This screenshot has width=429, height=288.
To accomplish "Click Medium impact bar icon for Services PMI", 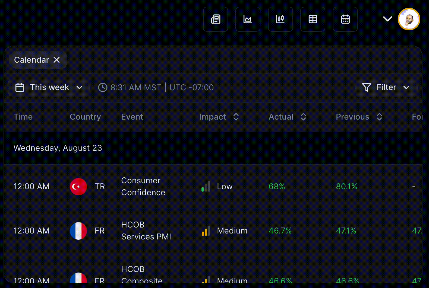I will [x=206, y=231].
